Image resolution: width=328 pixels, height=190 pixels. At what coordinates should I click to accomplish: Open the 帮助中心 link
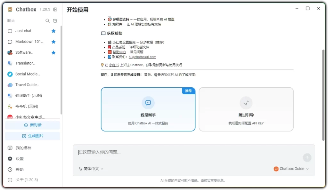[119, 52]
